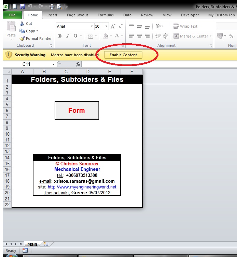Open the Copy dropdown arrow
The image size is (237, 257).
point(38,31)
